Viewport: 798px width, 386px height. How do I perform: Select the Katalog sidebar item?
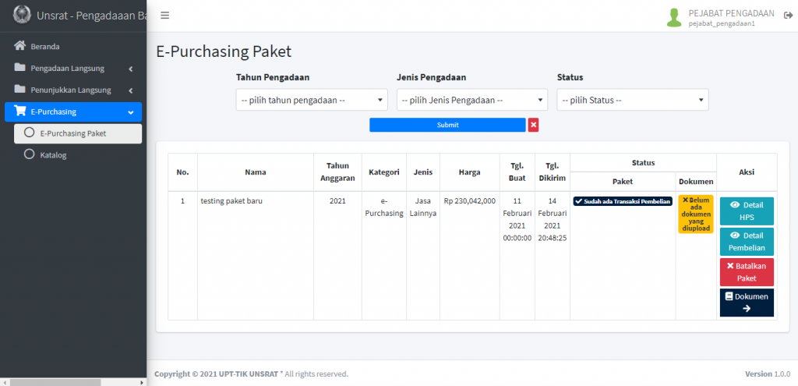(53, 155)
